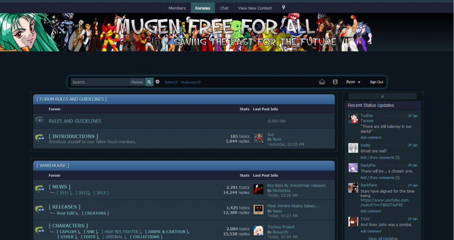
Task: Click the location pin icon in top navigation
Action: click(283, 8)
